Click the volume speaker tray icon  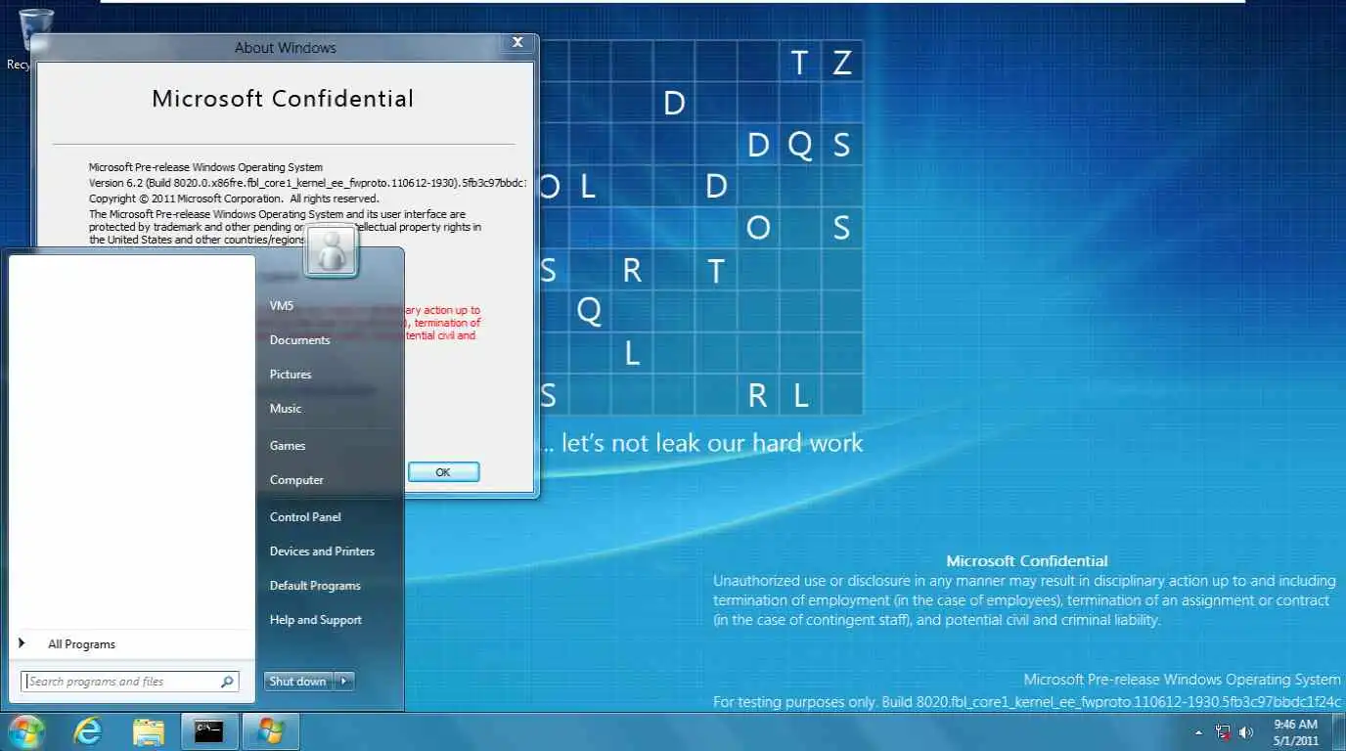(x=1246, y=731)
